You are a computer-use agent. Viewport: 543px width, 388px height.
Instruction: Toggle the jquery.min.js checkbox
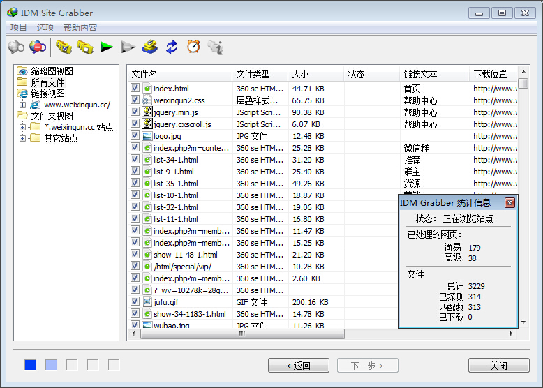(x=135, y=112)
